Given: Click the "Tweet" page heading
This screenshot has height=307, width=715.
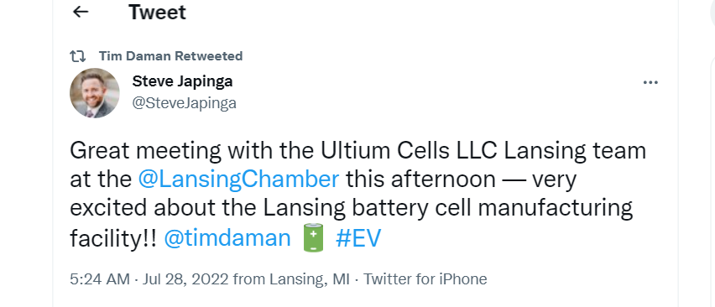Looking at the screenshot, I should click(157, 12).
